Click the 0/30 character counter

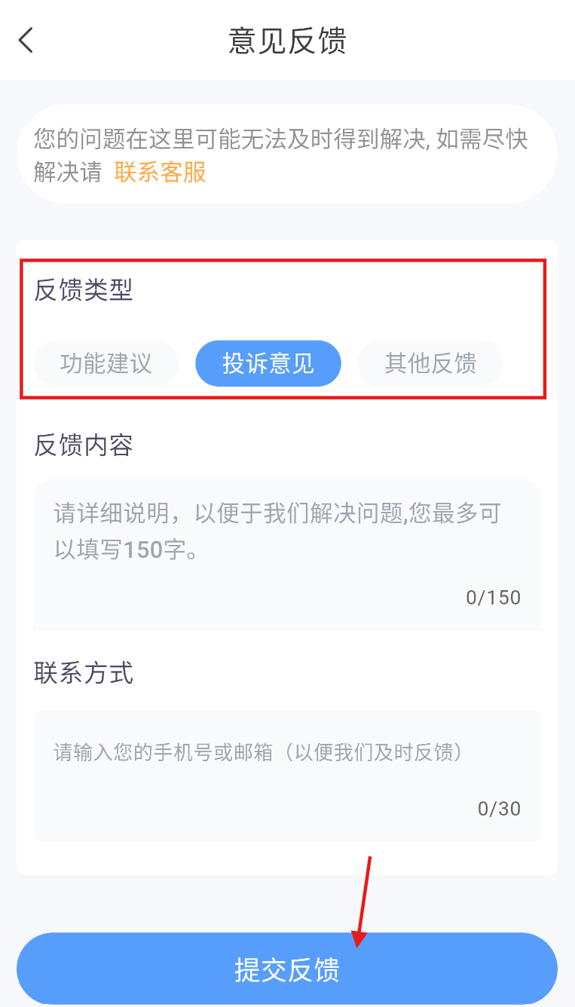click(x=499, y=809)
